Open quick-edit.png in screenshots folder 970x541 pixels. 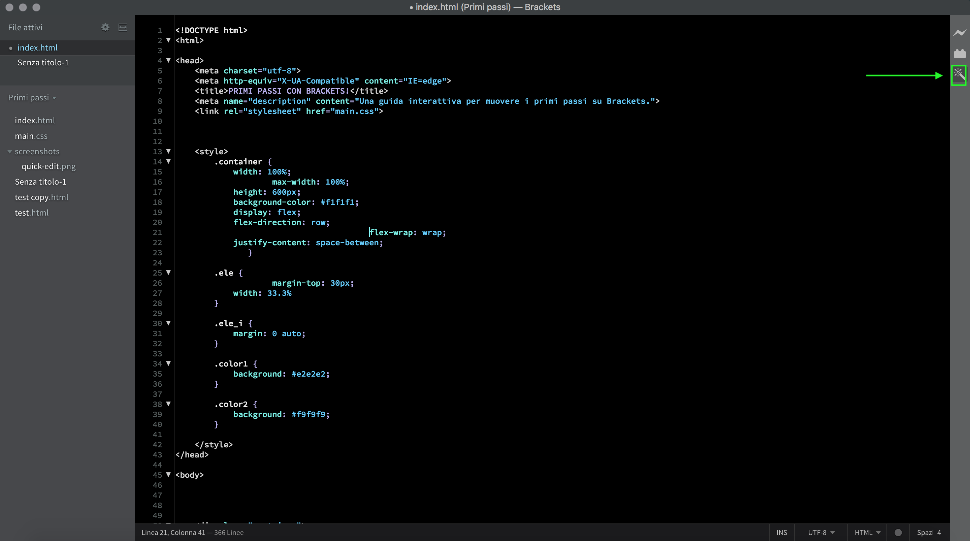point(48,166)
